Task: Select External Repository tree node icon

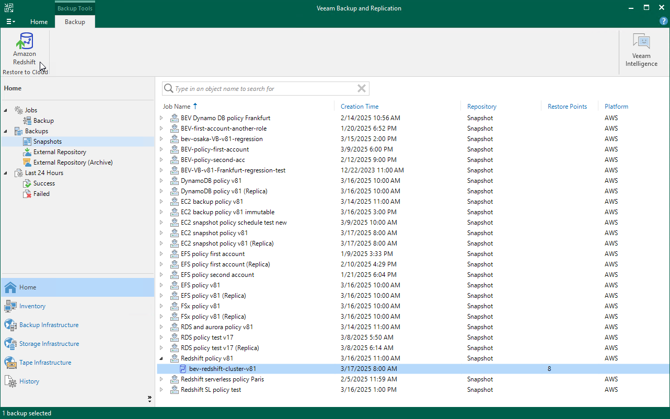Action: coord(27,152)
